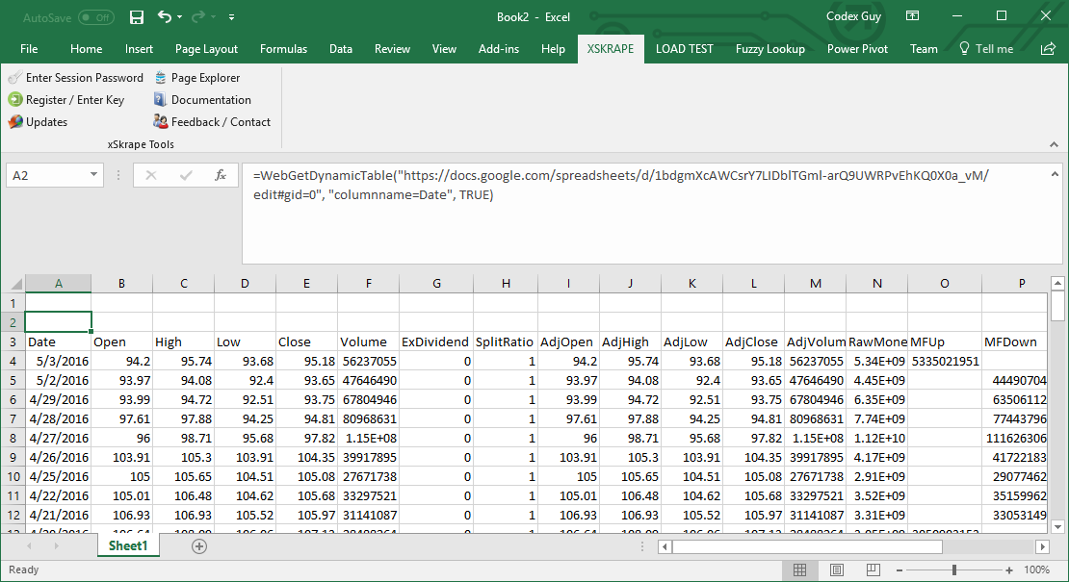Open Customize Quick Access Toolbar dropdown
Image resolution: width=1069 pixels, height=582 pixels.
pos(232,17)
